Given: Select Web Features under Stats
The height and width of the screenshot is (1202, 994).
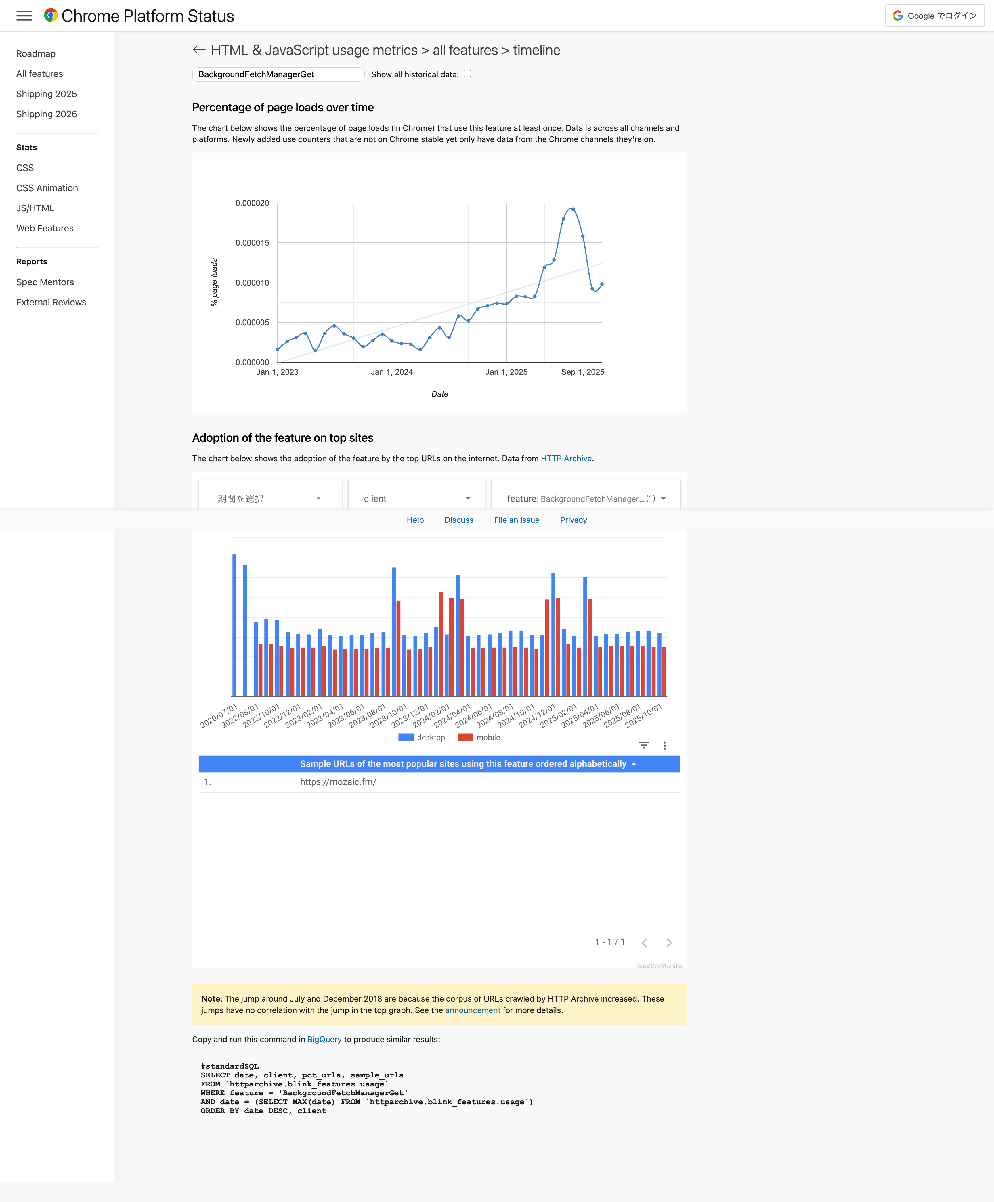Looking at the screenshot, I should (x=45, y=228).
